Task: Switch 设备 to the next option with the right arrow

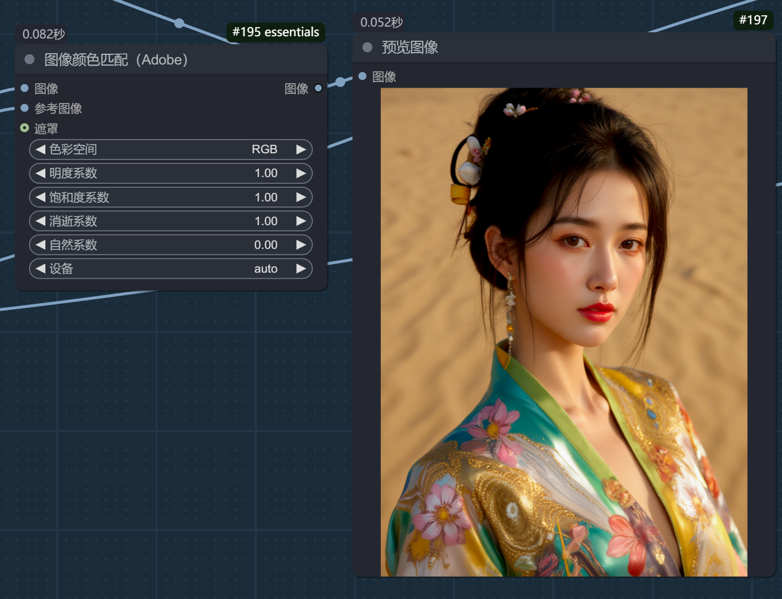Action: [301, 269]
